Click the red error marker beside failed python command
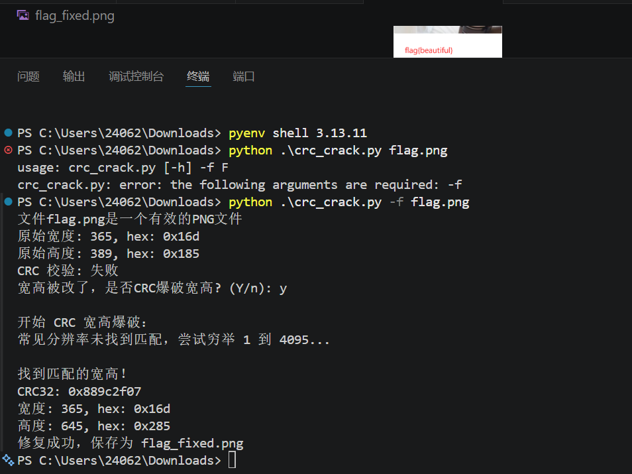The width and height of the screenshot is (632, 474). [8, 150]
